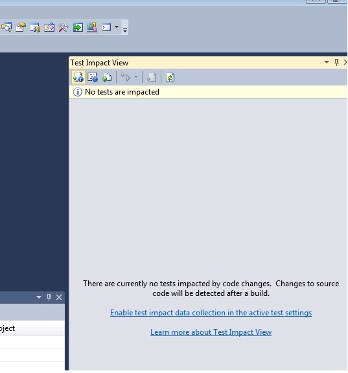
Task: Select the Test Impact View title tab
Action: [x=99, y=63]
